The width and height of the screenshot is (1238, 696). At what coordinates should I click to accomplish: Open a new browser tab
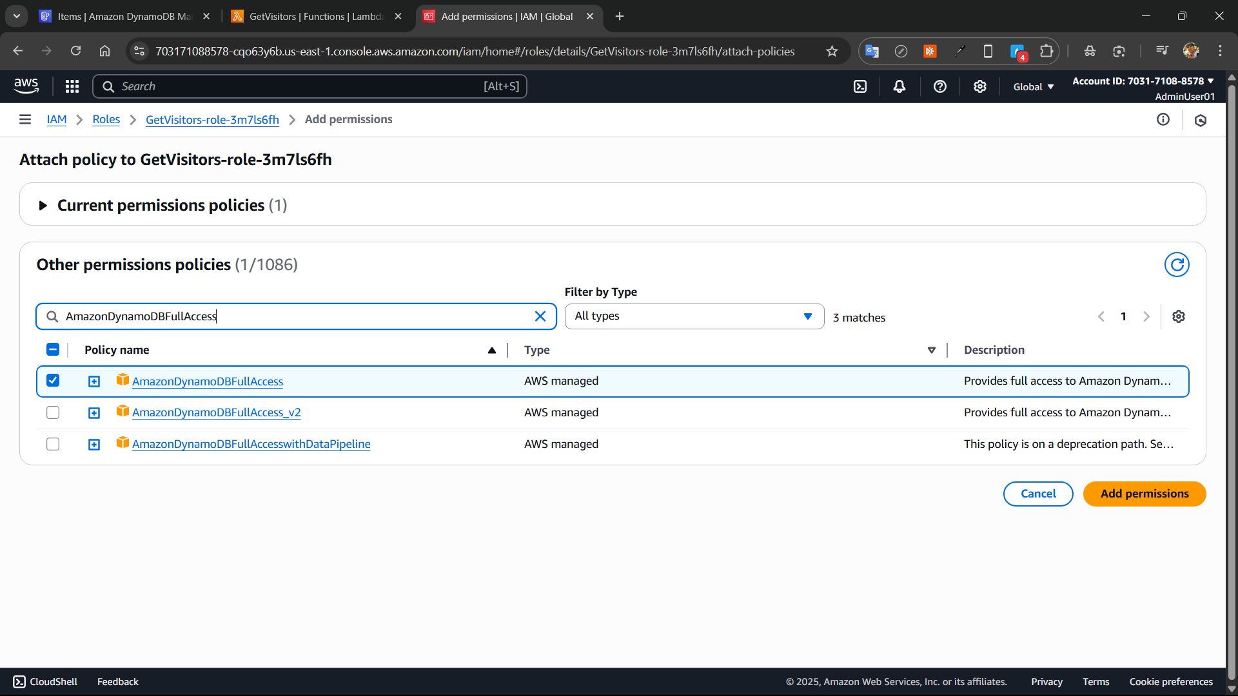click(x=620, y=16)
